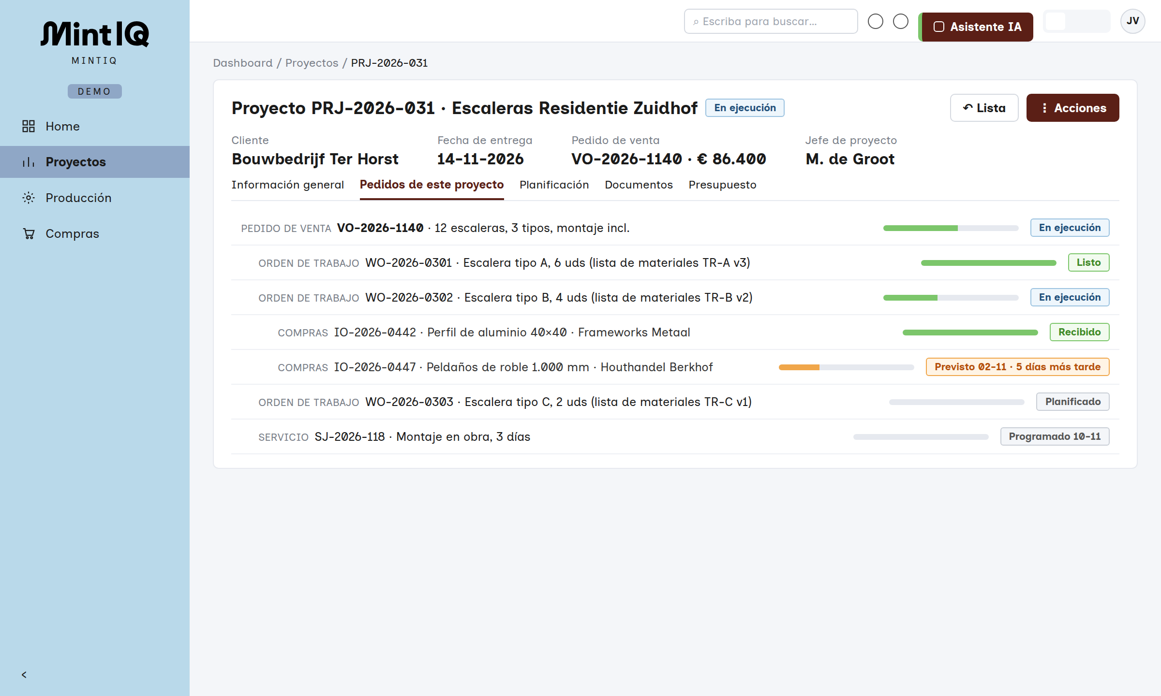This screenshot has height=696, width=1161.
Task: Follow the Proyectos breadcrumb link
Action: (x=312, y=63)
